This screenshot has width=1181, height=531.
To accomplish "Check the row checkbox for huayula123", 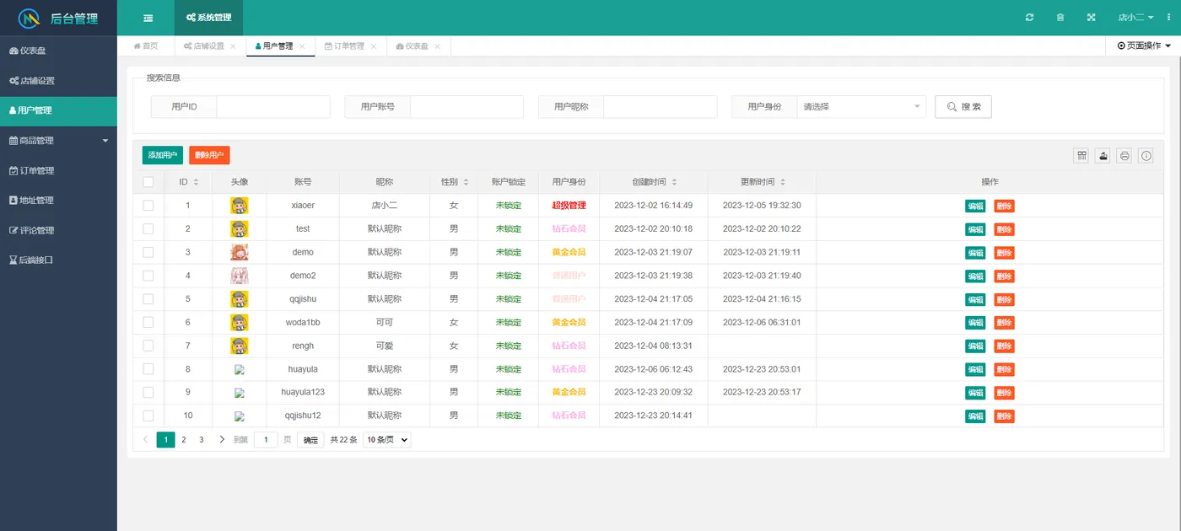I will (148, 392).
